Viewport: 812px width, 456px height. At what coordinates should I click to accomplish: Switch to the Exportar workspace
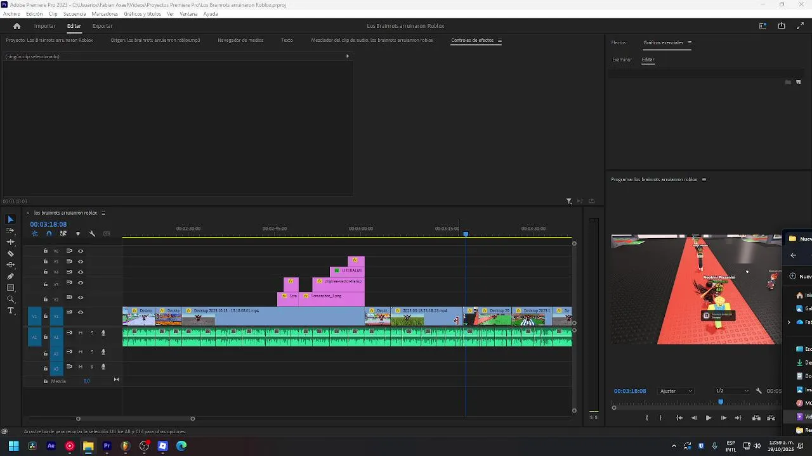[x=102, y=26]
